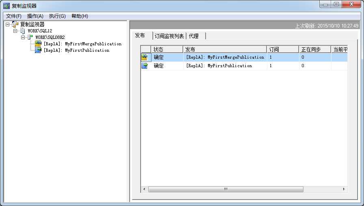Collapse the 复制监视器 root node
Screen dimensions: 364x206
[8, 24]
